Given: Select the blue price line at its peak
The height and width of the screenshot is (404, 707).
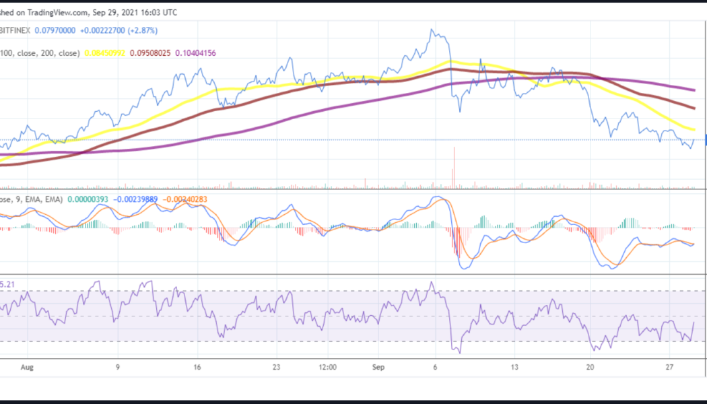Looking at the screenshot, I should 431,28.
